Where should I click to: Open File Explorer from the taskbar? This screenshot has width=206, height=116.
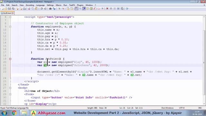tap(24, 113)
